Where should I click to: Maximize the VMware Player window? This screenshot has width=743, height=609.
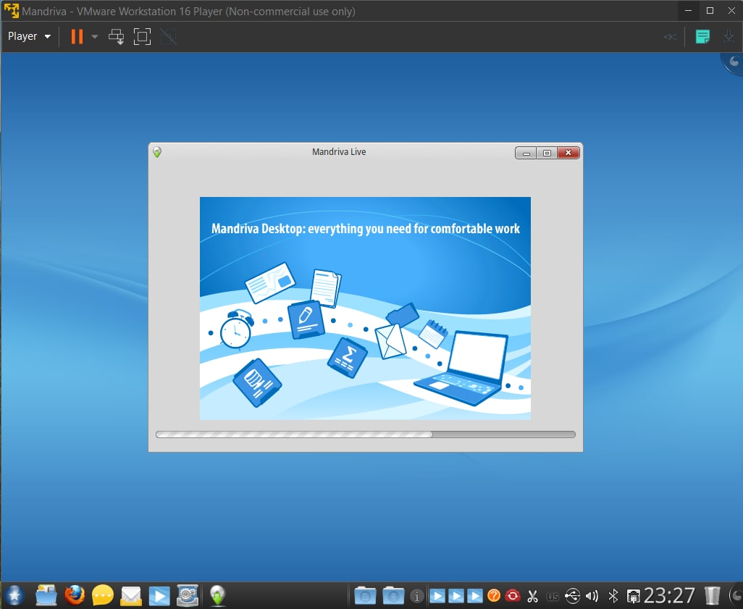click(x=710, y=10)
